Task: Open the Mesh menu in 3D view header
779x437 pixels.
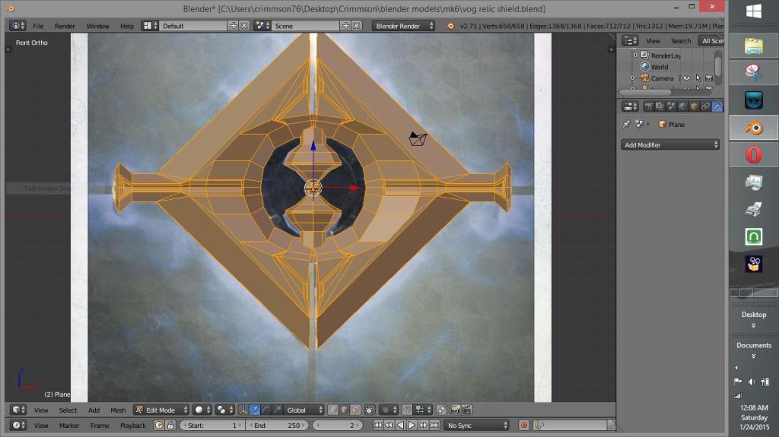Action: click(x=118, y=410)
